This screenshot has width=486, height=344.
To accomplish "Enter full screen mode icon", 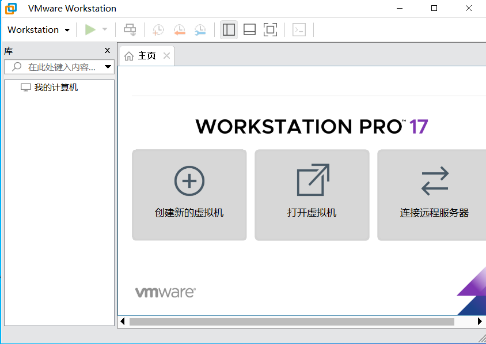I will [x=270, y=30].
